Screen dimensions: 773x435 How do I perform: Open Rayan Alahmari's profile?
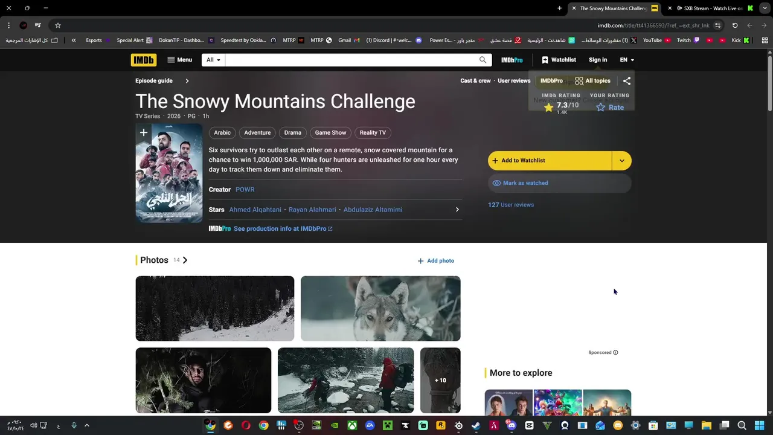pos(312,210)
